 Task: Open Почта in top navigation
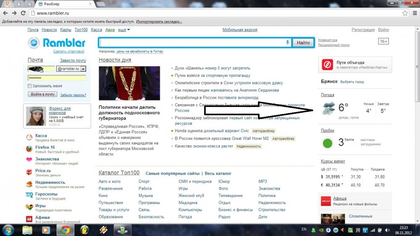tap(33, 30)
